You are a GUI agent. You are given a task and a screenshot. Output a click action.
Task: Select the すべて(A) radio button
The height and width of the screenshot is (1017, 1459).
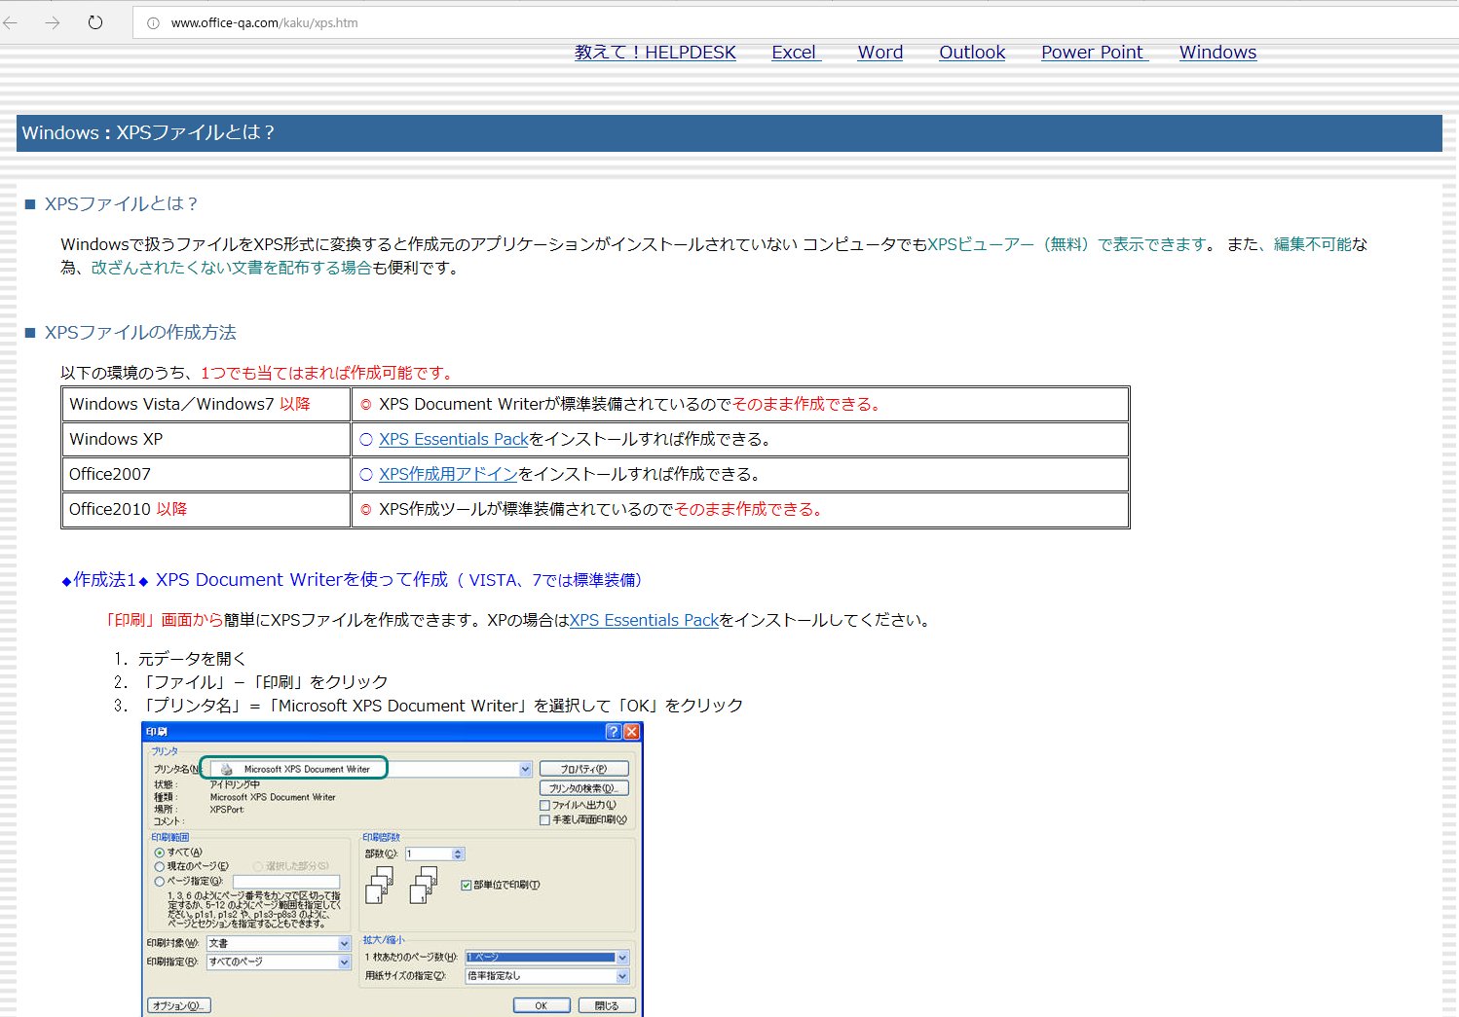pyautogui.click(x=160, y=853)
